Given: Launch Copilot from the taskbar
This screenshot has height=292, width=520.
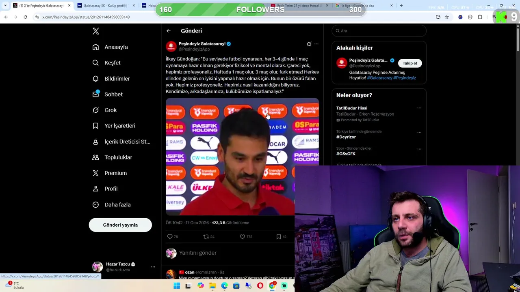Looking at the screenshot, I should tap(200, 286).
